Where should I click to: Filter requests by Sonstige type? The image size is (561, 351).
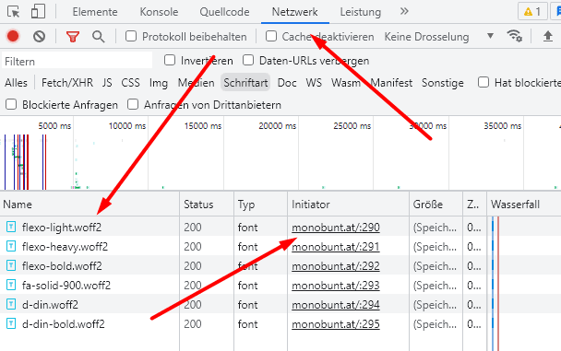[442, 83]
